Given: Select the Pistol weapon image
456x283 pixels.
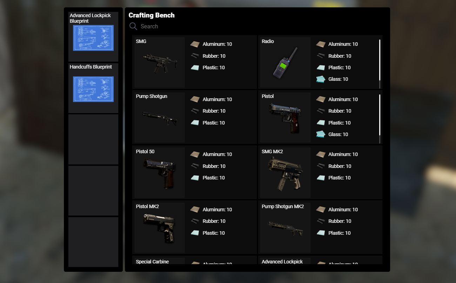Looking at the screenshot, I should pos(286,118).
